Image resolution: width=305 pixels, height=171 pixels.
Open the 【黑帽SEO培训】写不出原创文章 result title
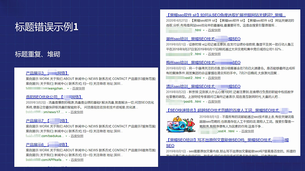click(x=227, y=143)
